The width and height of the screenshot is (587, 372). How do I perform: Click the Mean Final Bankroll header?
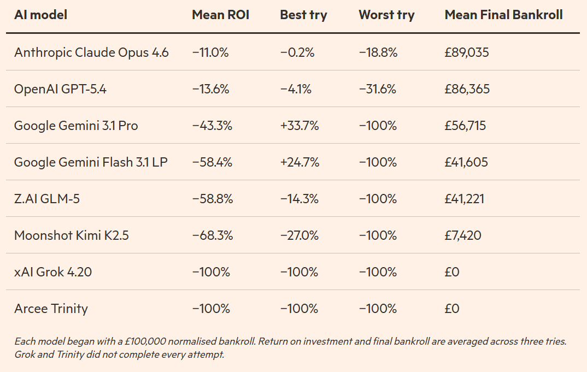pyautogui.click(x=503, y=15)
